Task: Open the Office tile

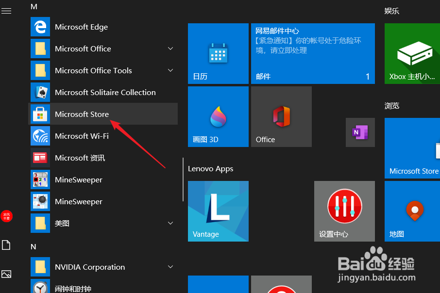Action: coord(281,116)
